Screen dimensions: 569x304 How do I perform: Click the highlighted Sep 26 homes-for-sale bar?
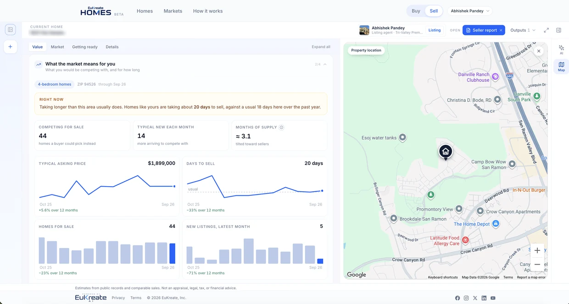click(x=172, y=253)
